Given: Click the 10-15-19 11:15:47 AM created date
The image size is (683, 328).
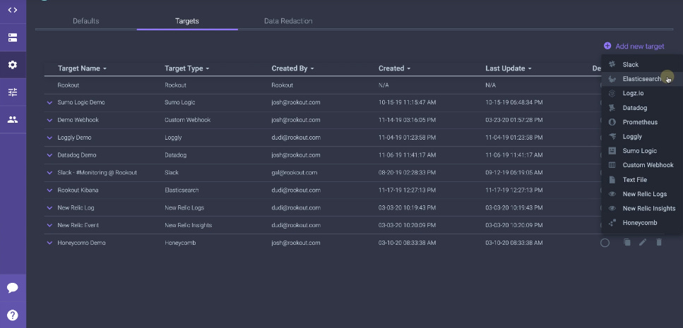Looking at the screenshot, I should (408, 102).
